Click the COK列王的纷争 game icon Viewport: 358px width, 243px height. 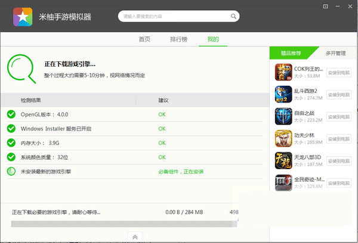click(x=283, y=72)
